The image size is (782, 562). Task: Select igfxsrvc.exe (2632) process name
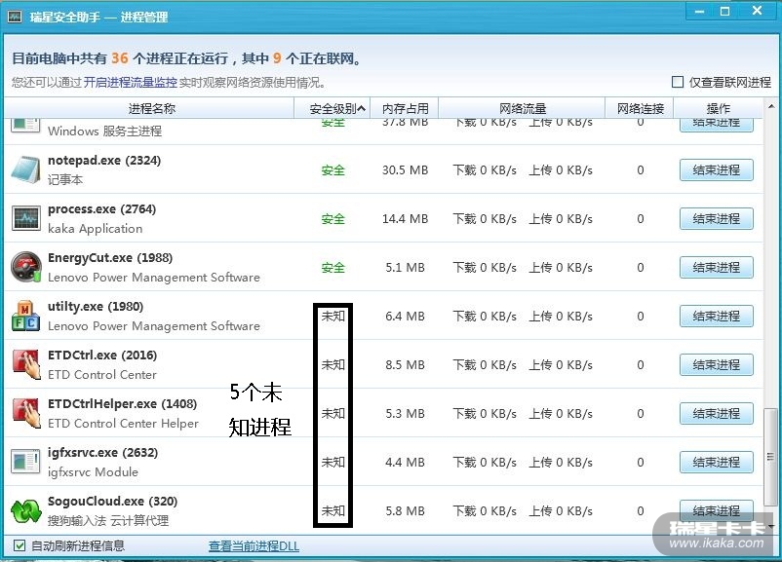pyautogui.click(x=102, y=452)
